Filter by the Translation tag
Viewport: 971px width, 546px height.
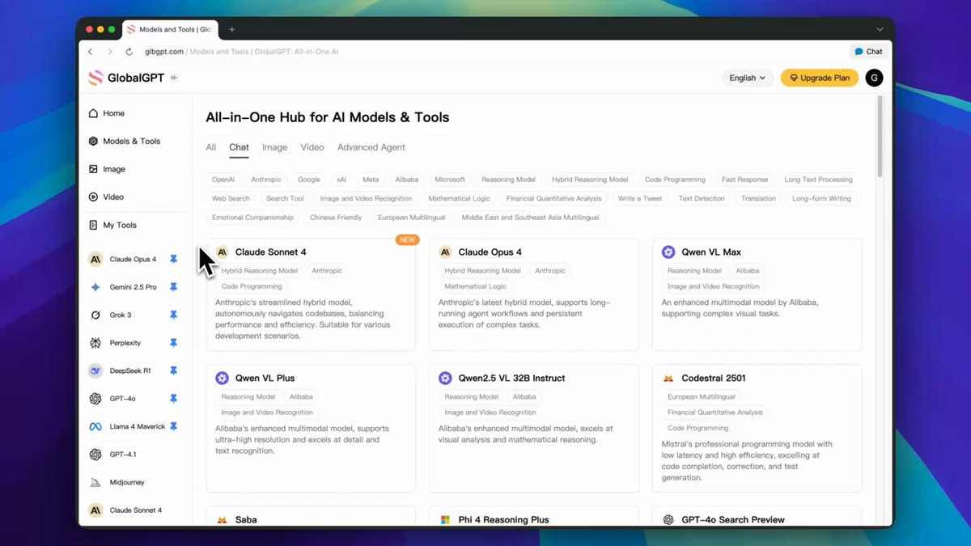point(758,198)
